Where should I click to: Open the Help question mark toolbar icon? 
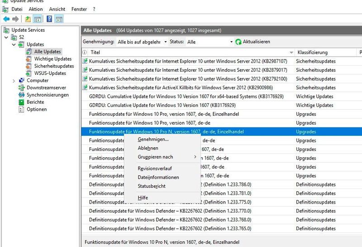click(x=49, y=19)
